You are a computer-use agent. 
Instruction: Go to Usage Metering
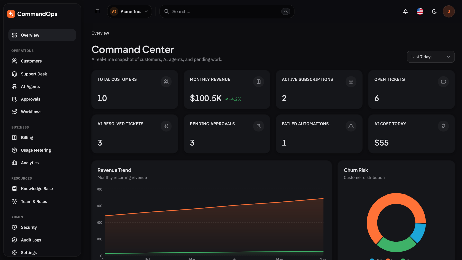tap(42, 150)
